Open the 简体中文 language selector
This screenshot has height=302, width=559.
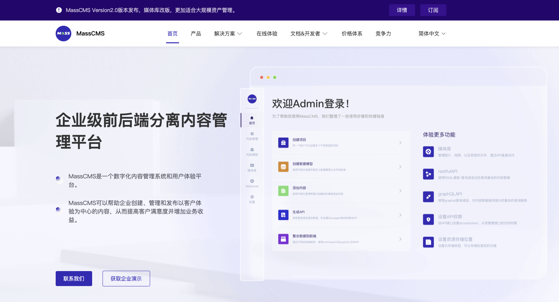[x=432, y=34]
